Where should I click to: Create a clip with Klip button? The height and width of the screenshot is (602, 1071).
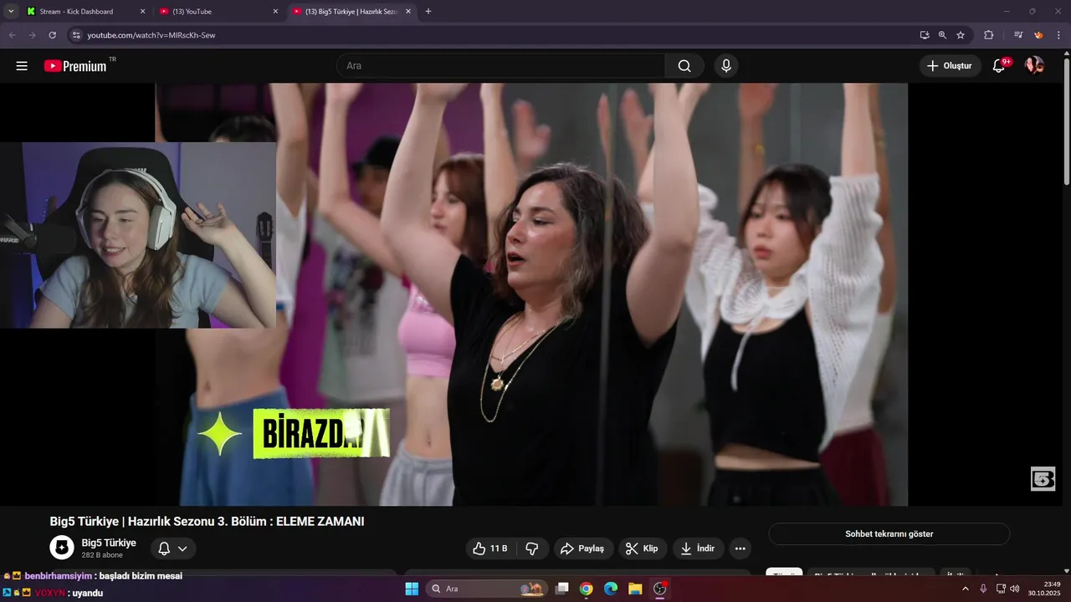pyautogui.click(x=643, y=548)
